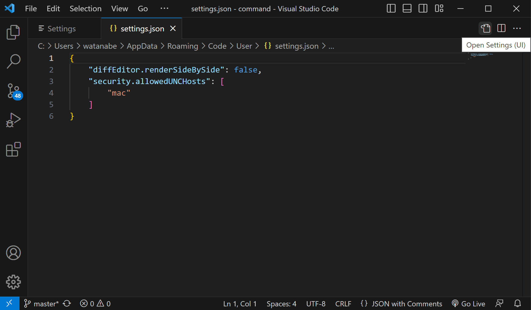Click the Synchronize Changes icon
This screenshot has height=310, width=531.
pos(67,304)
